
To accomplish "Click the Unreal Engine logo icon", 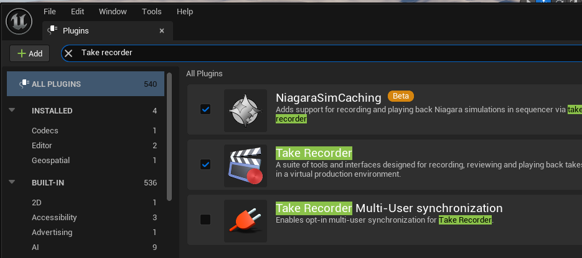I will [x=19, y=22].
